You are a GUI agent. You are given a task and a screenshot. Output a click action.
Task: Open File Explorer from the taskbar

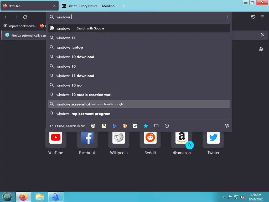click(40, 197)
